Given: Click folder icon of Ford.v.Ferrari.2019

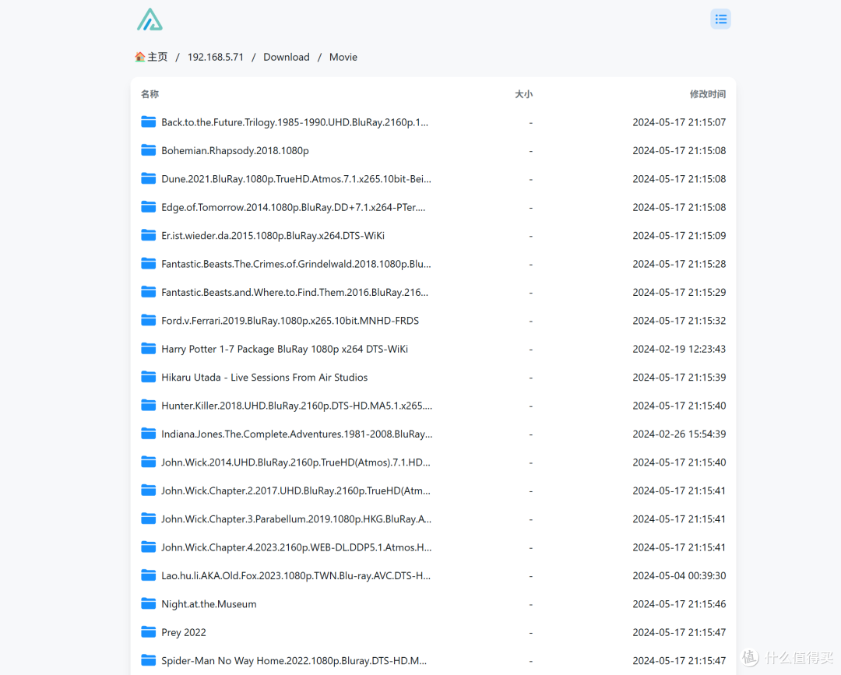Looking at the screenshot, I should pos(148,321).
